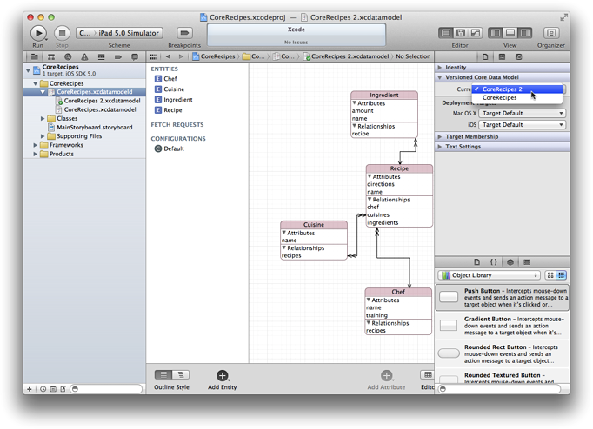Switch to the Assistant editor
593x429 pixels.
point(459,33)
